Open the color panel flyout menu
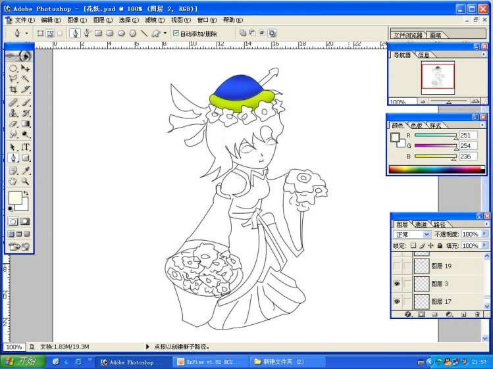Viewport: 493px width, 369px height. pos(482,125)
